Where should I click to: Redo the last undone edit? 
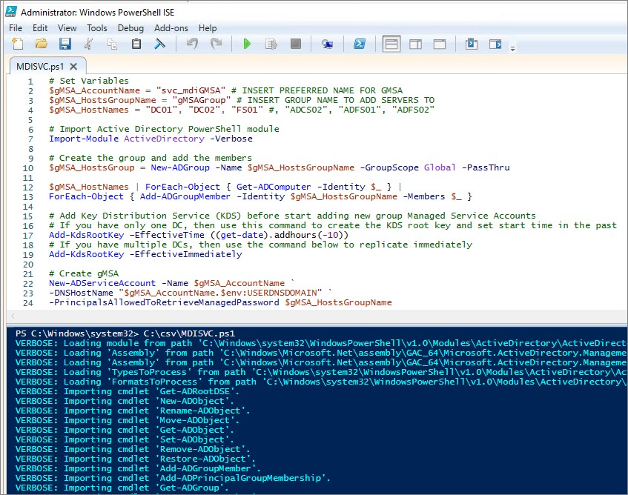coord(217,43)
